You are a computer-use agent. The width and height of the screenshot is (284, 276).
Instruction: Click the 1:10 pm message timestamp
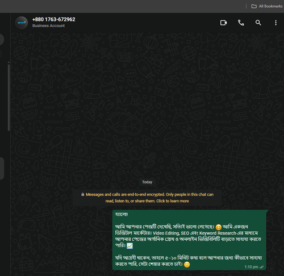tap(251, 267)
